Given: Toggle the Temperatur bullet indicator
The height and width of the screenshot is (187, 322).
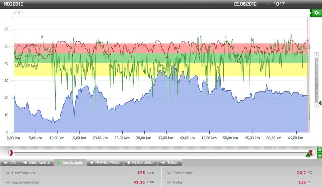Looking at the screenshot, I should (169, 173).
